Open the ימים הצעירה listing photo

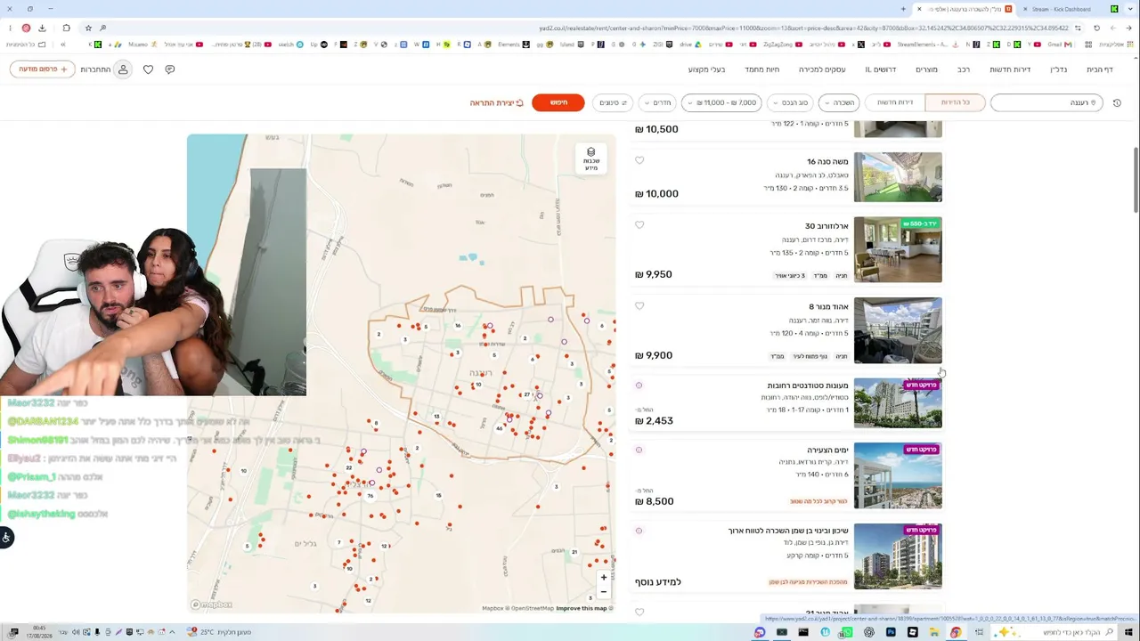tap(898, 475)
